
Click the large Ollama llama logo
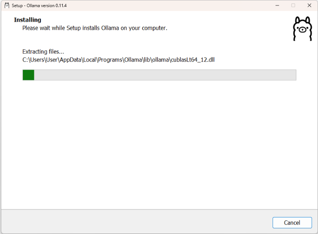[x=302, y=29]
